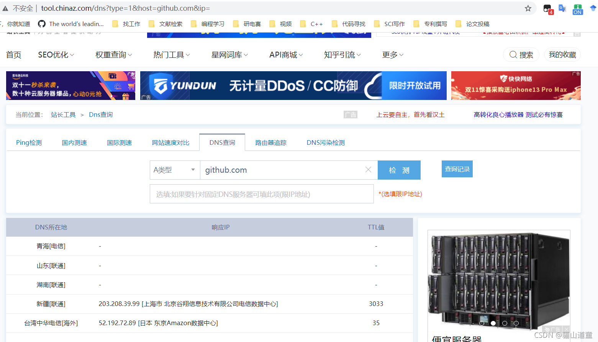Switch to the Ping检测 tab

pyautogui.click(x=29, y=142)
